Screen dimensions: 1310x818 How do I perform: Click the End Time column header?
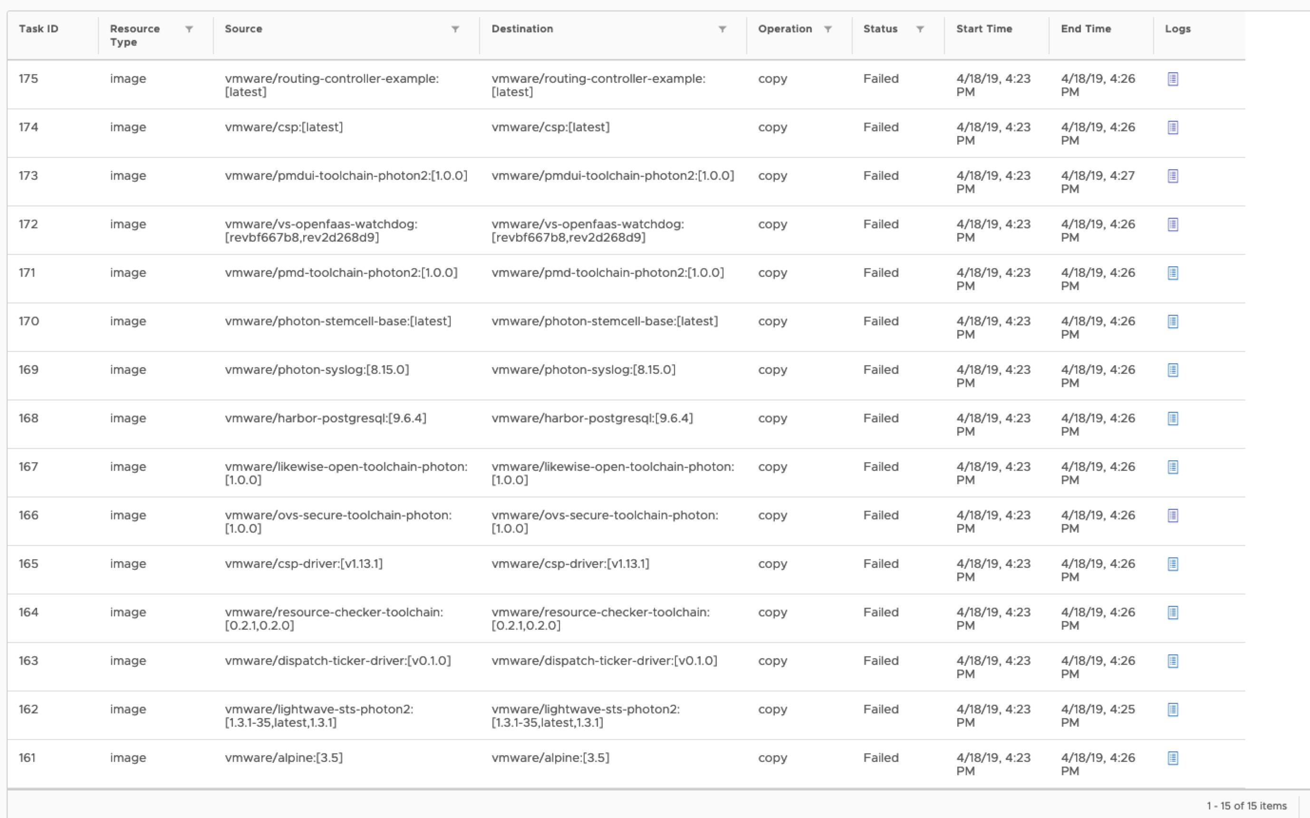point(1085,29)
